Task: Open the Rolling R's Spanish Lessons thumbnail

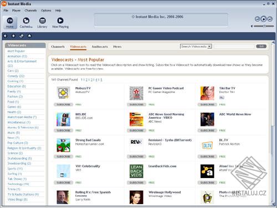Action: tap(63, 197)
